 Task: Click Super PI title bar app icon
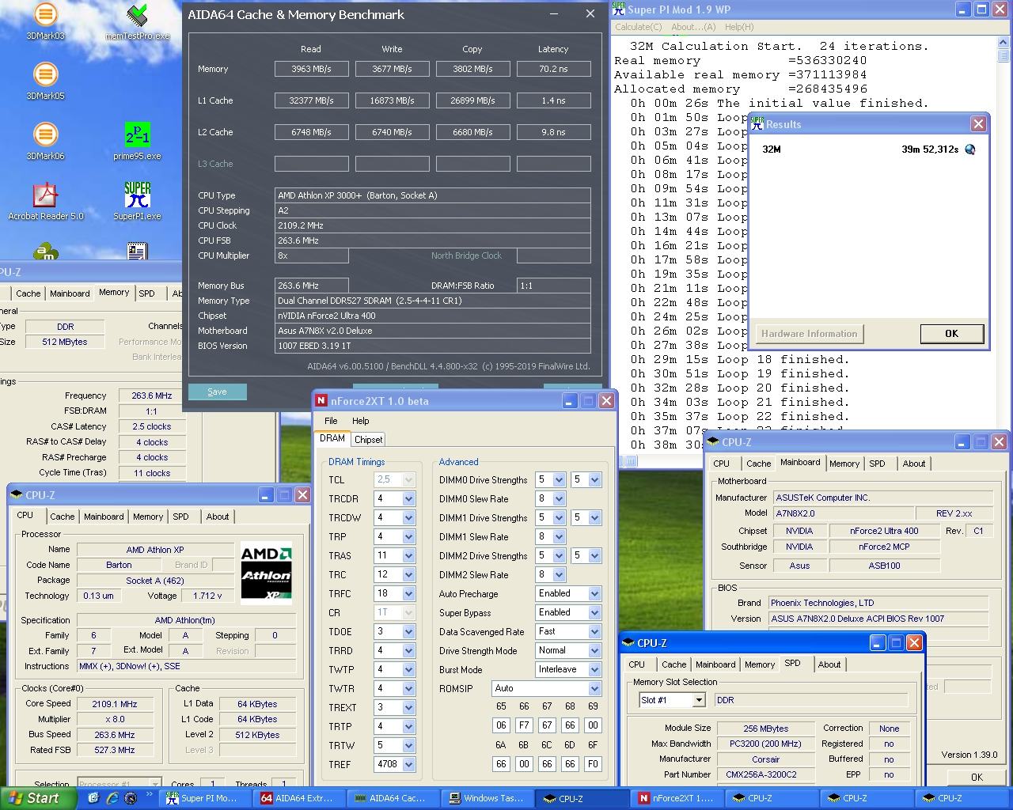click(x=618, y=9)
